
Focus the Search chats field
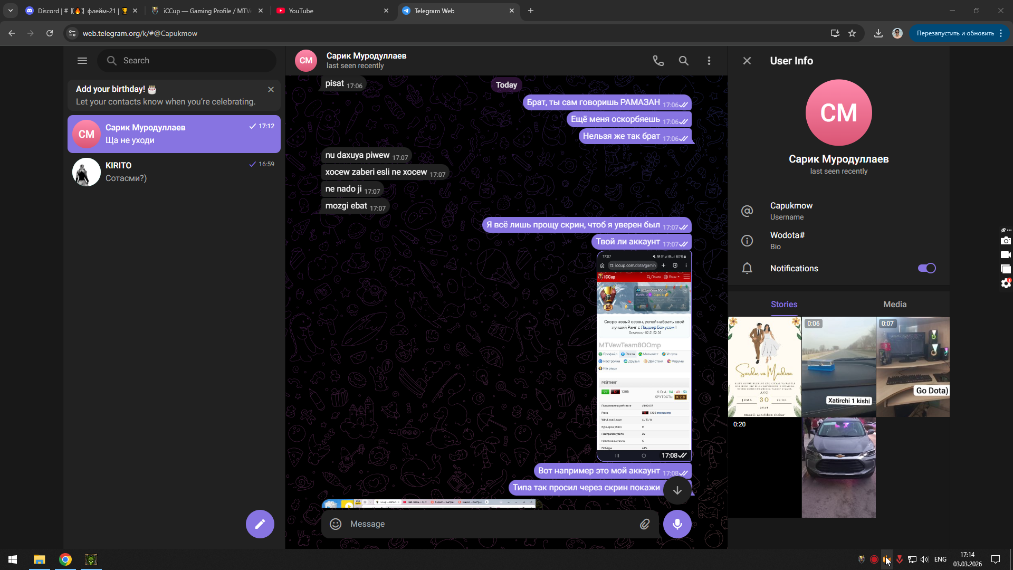tap(187, 61)
